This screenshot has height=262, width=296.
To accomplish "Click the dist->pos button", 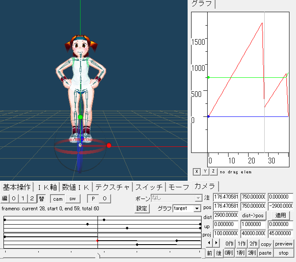I will [x=253, y=216].
